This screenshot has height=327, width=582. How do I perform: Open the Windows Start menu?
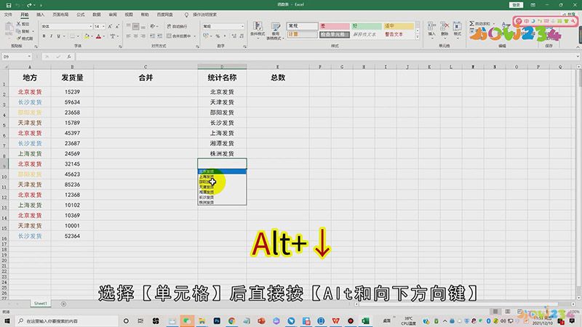coord(7,320)
